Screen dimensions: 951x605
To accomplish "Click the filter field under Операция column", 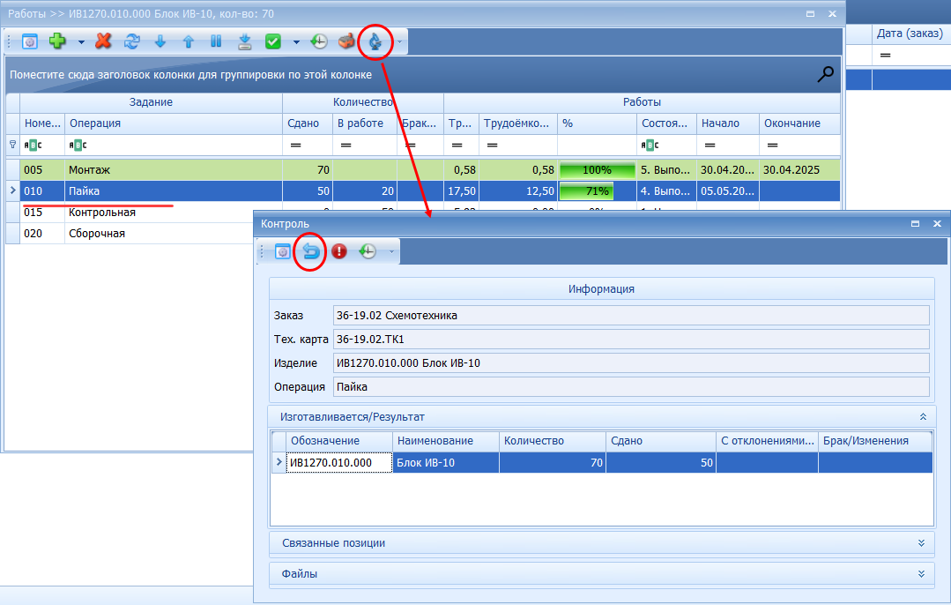I will pos(173,145).
